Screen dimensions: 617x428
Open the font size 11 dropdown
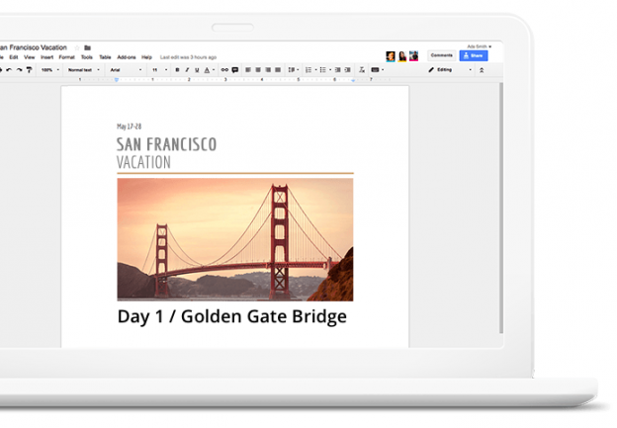click(160, 70)
